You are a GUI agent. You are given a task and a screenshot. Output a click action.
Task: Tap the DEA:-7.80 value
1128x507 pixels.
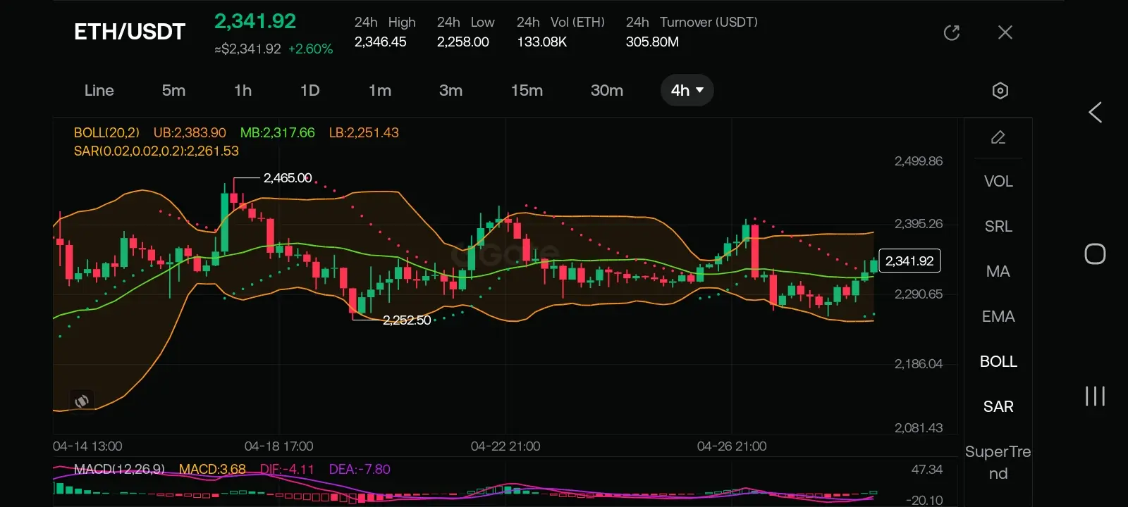pyautogui.click(x=360, y=469)
